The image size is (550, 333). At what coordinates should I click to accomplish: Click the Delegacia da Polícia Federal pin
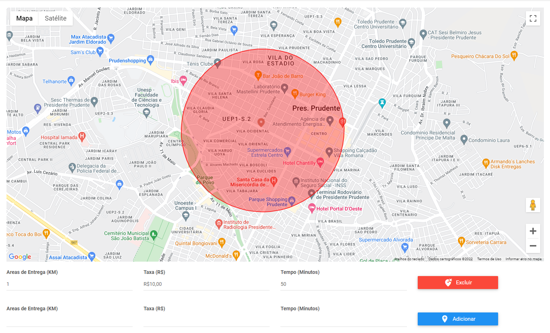click(x=72, y=167)
